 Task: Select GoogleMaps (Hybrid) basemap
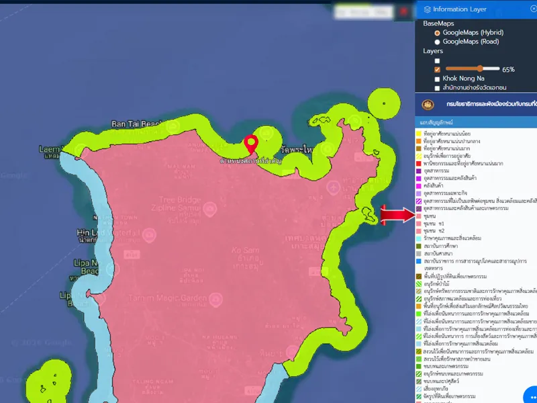click(x=438, y=32)
